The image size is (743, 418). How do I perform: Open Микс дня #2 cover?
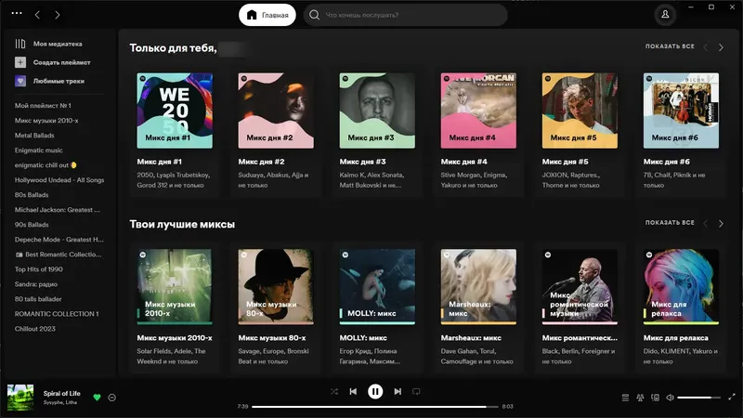click(276, 111)
